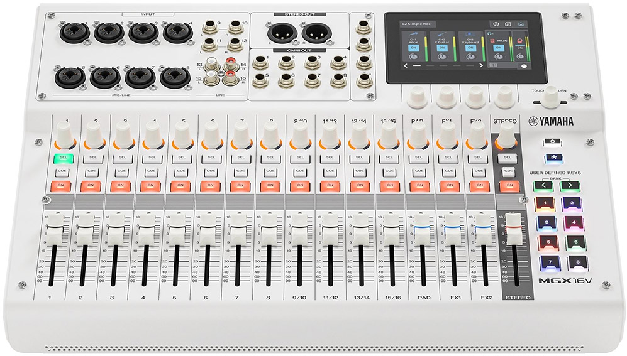
Task: Toggle channel 1 orange ON button
Action: point(61,186)
